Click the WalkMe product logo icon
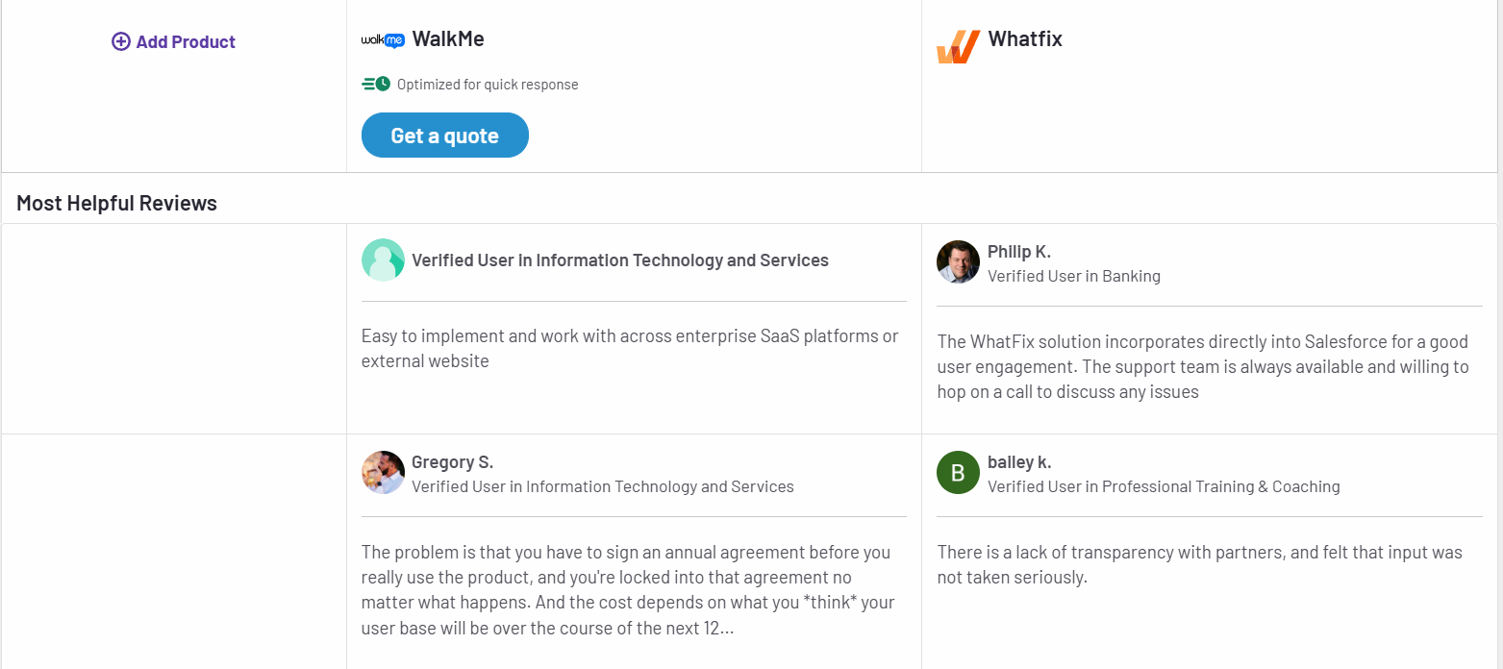The height and width of the screenshot is (669, 1503). click(383, 39)
